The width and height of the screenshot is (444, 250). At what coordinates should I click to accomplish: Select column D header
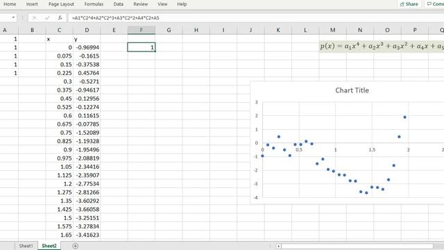pos(87,30)
